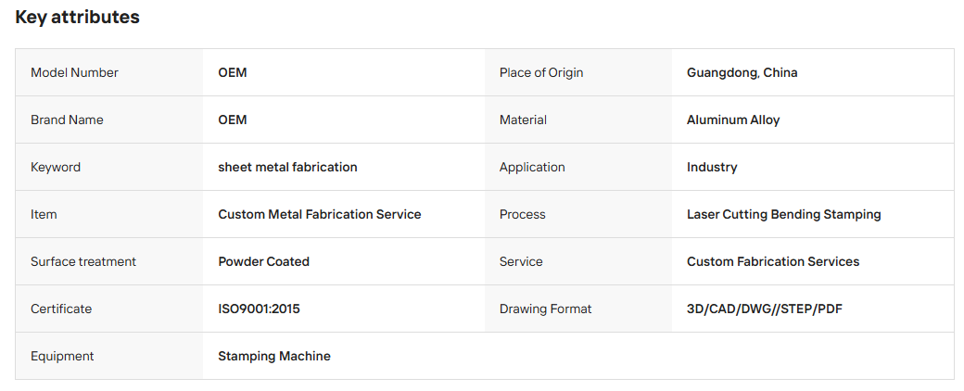
Task: Select the Custom Metal Fabrication Service text
Action: click(320, 215)
